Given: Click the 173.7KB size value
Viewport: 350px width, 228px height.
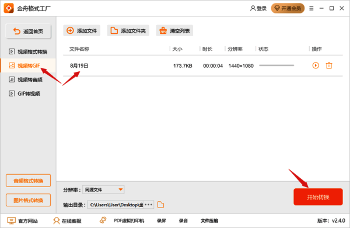Looking at the screenshot, I should click(183, 66).
